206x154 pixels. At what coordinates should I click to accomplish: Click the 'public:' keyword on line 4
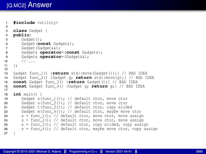tap(22, 35)
